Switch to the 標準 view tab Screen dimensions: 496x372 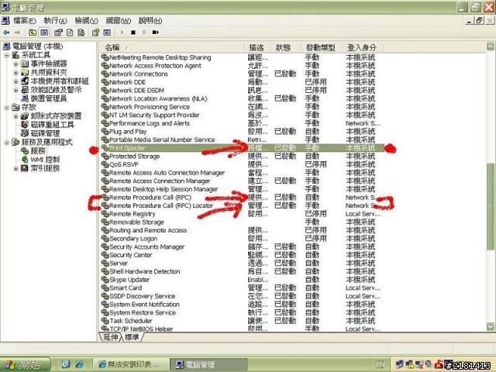click(132, 337)
